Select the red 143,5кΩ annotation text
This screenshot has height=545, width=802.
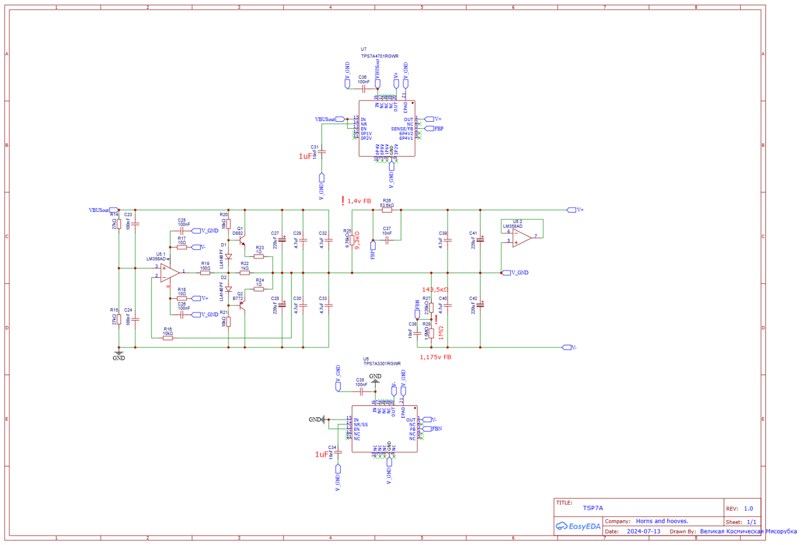[435, 290]
